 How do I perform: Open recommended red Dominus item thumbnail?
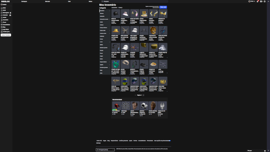[x=116, y=106]
